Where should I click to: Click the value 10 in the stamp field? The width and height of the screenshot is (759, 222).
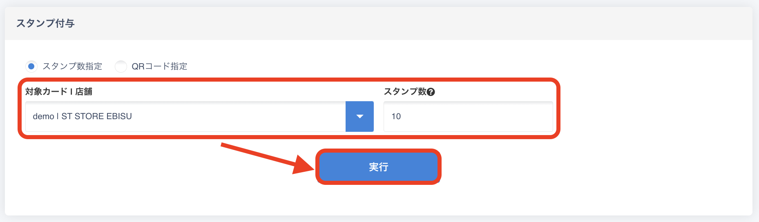coord(396,117)
